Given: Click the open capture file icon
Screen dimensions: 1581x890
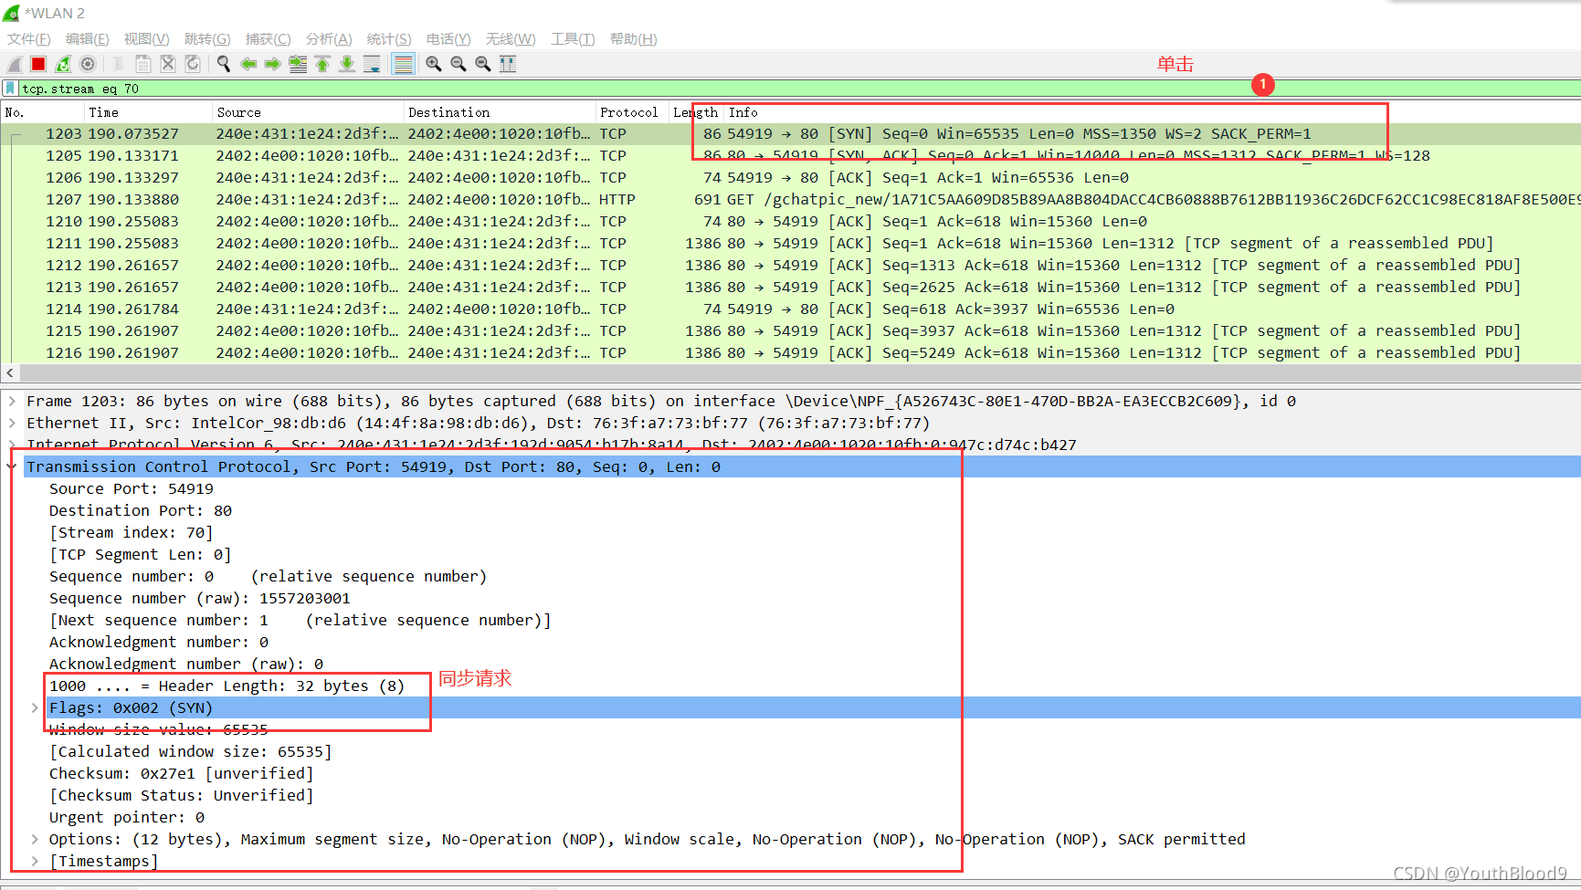Looking at the screenshot, I should point(118,64).
